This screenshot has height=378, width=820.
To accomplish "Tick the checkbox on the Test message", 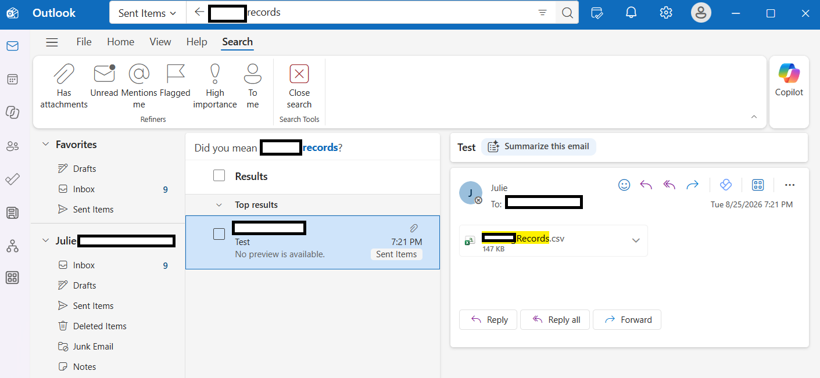I will [219, 234].
